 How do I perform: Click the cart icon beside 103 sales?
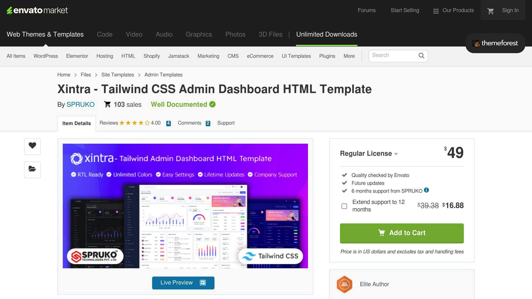click(x=107, y=104)
